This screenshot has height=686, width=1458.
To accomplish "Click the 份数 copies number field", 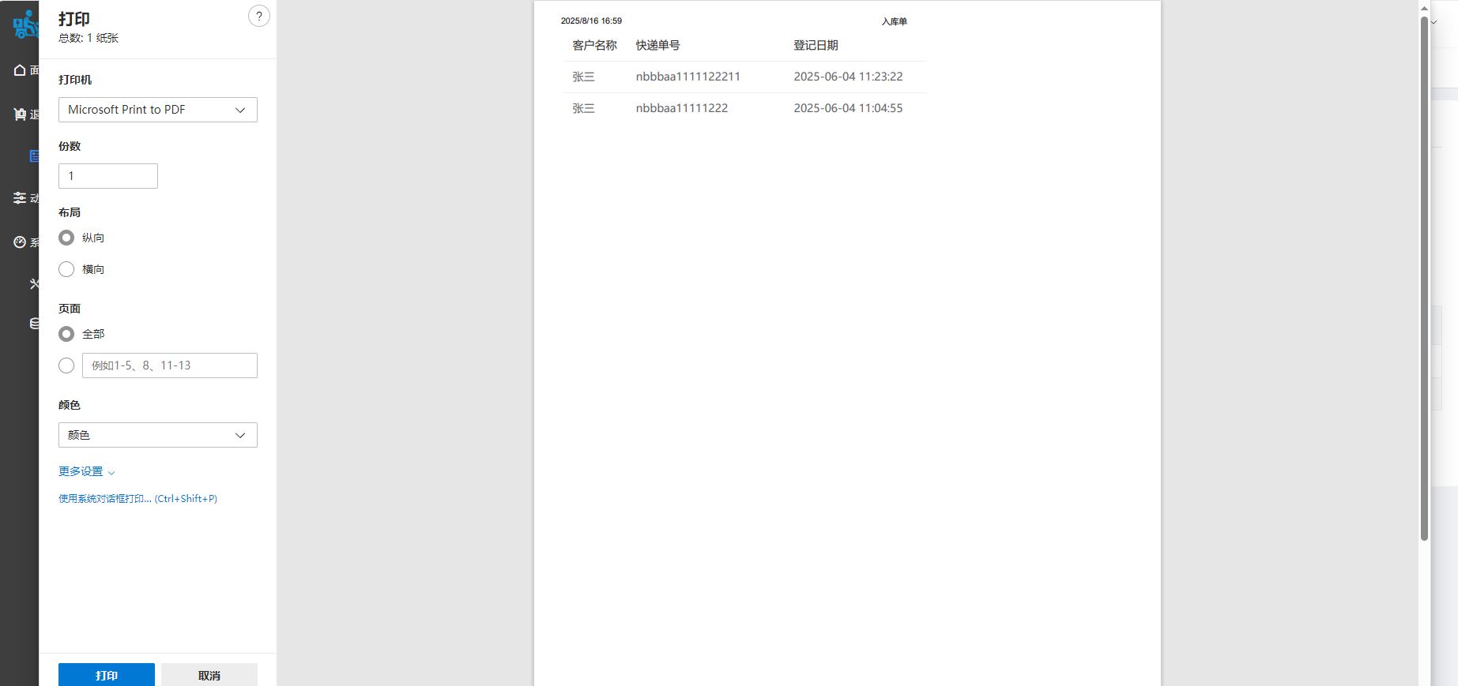I will coord(108,176).
